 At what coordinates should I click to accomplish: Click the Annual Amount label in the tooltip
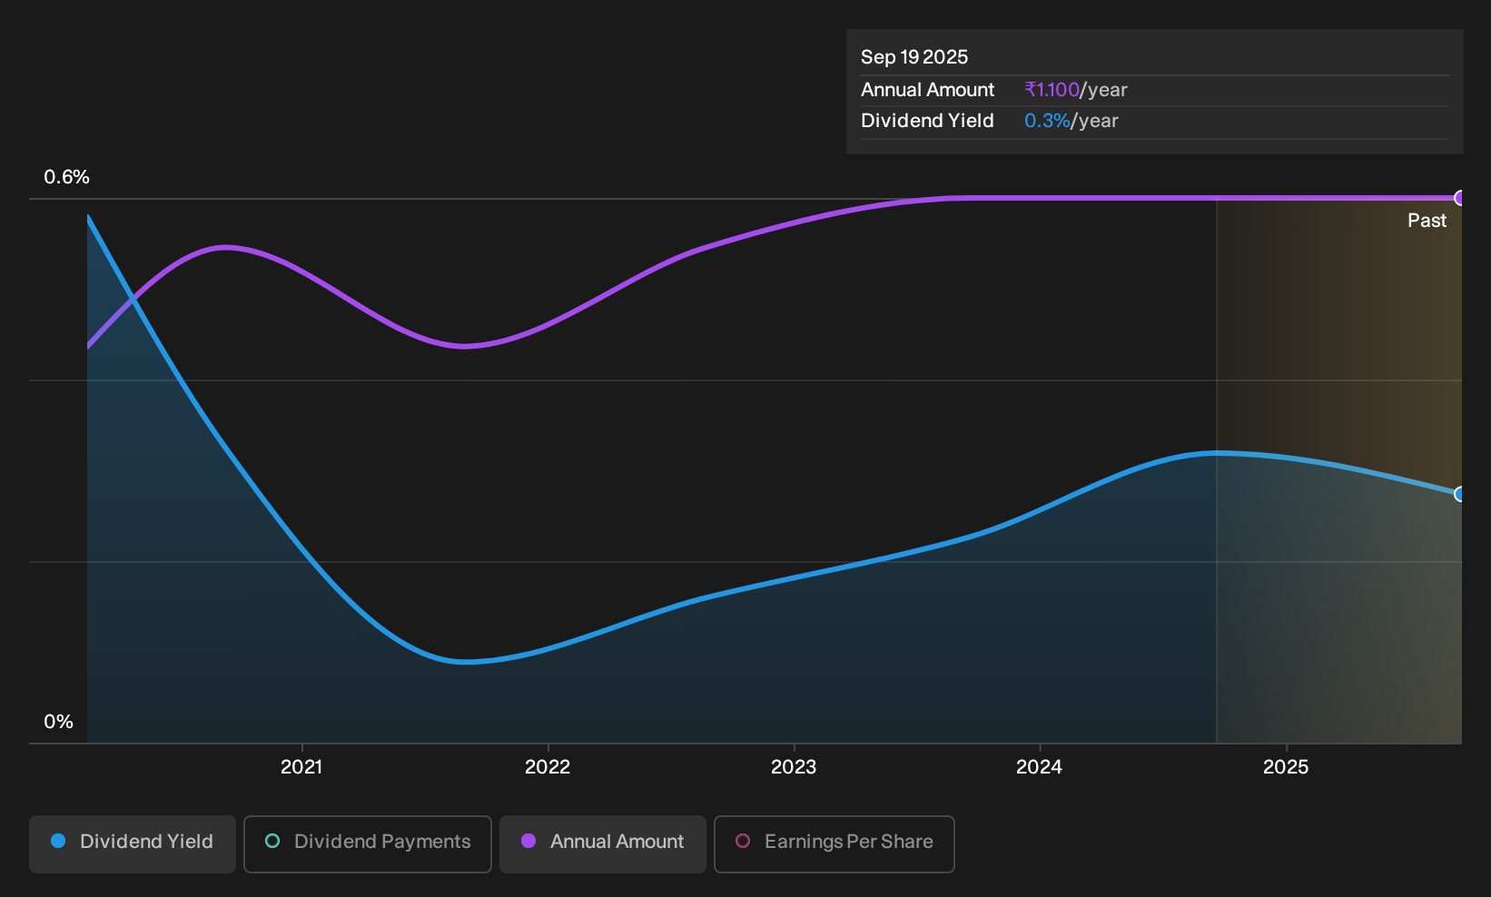point(927,90)
